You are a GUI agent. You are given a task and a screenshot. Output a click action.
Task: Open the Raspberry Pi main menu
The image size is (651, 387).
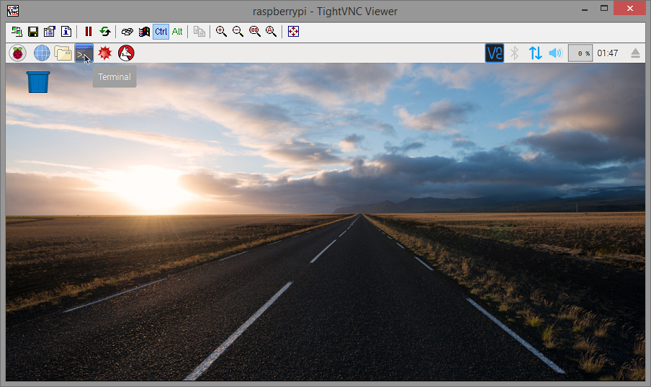pyautogui.click(x=17, y=53)
